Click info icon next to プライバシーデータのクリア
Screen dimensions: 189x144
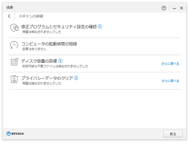76,78
